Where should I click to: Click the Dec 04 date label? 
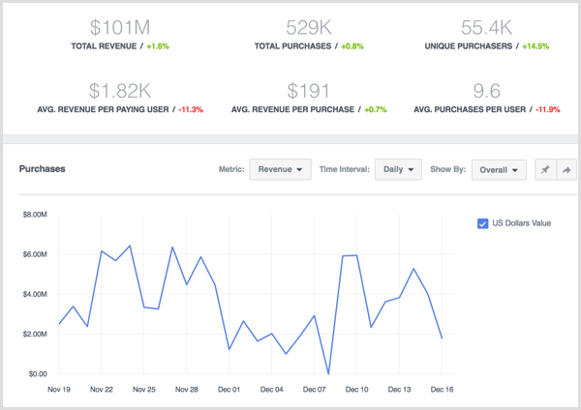pos(271,390)
